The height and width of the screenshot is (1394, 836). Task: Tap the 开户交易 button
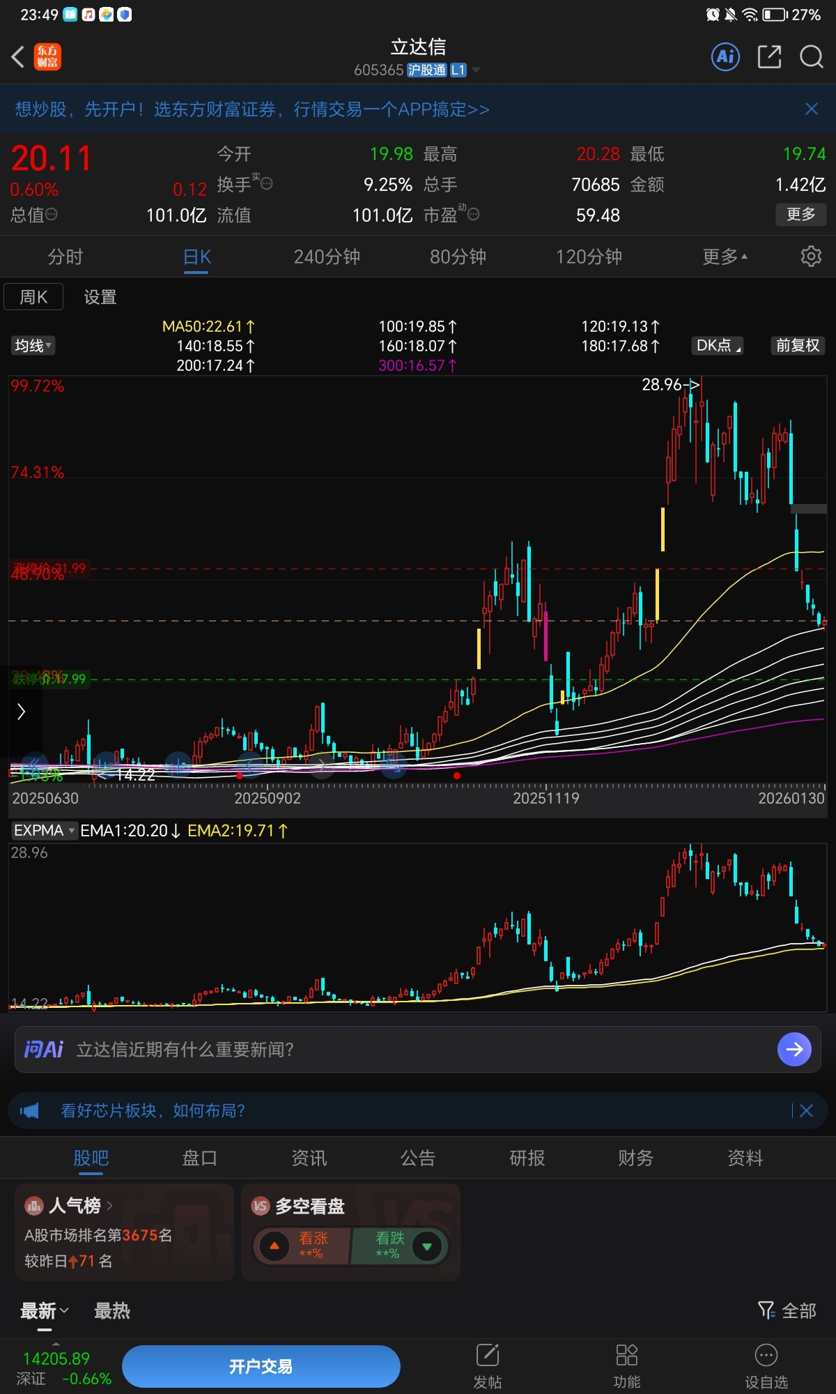click(261, 1366)
